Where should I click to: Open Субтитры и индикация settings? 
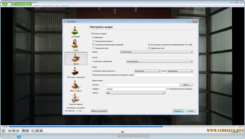point(76,72)
